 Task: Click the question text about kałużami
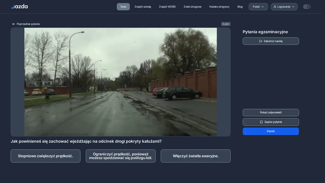(86, 141)
